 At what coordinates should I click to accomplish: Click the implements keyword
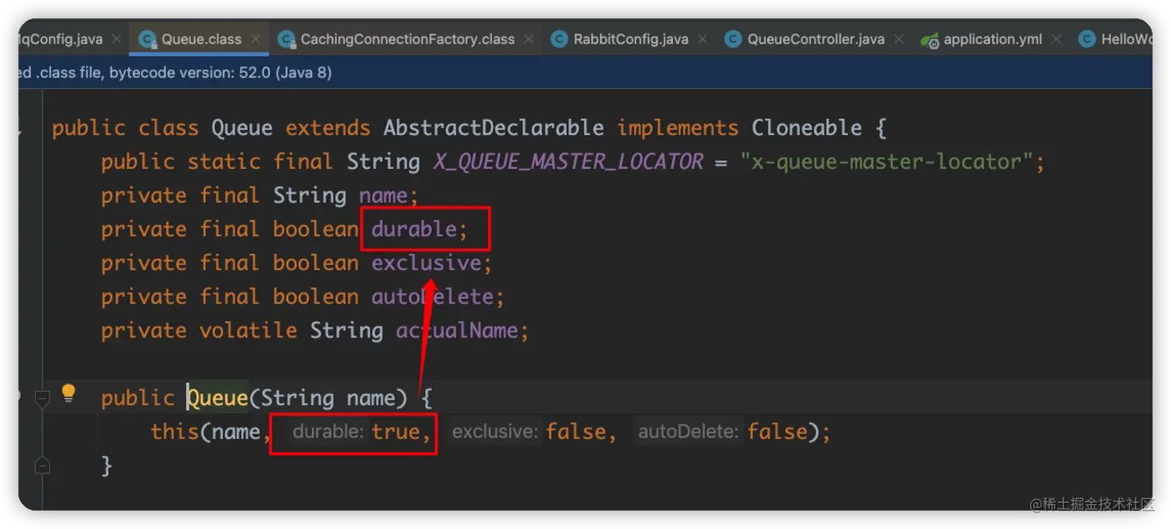[678, 128]
